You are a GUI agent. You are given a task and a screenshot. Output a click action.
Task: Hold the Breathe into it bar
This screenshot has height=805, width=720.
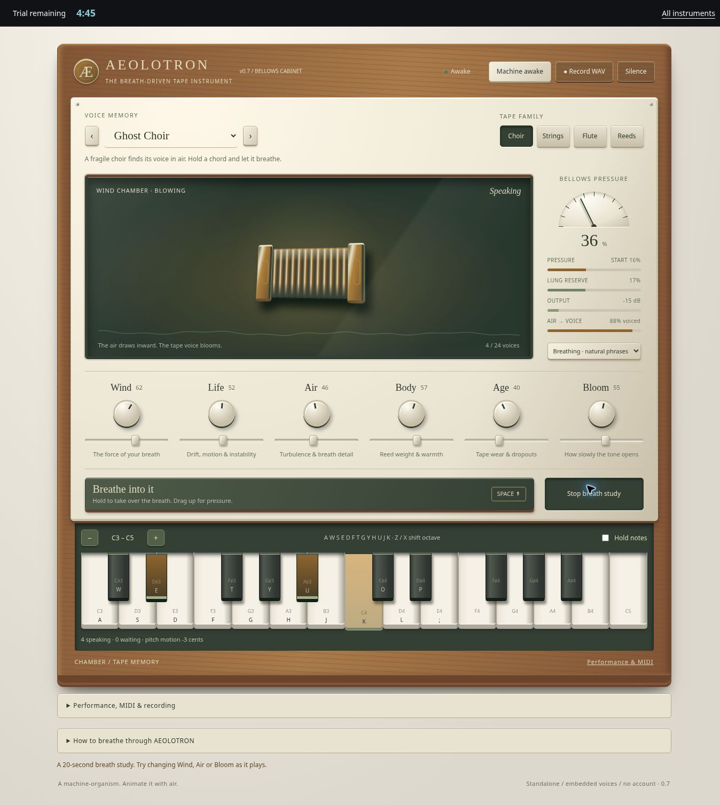point(309,494)
